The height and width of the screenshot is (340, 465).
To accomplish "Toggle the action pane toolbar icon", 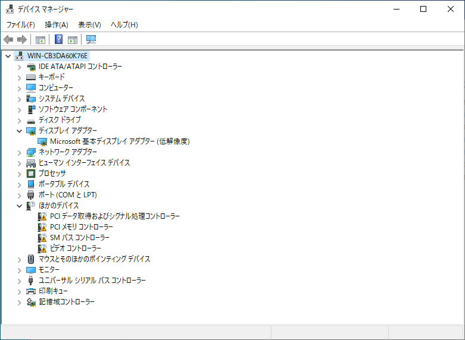I will 73,40.
